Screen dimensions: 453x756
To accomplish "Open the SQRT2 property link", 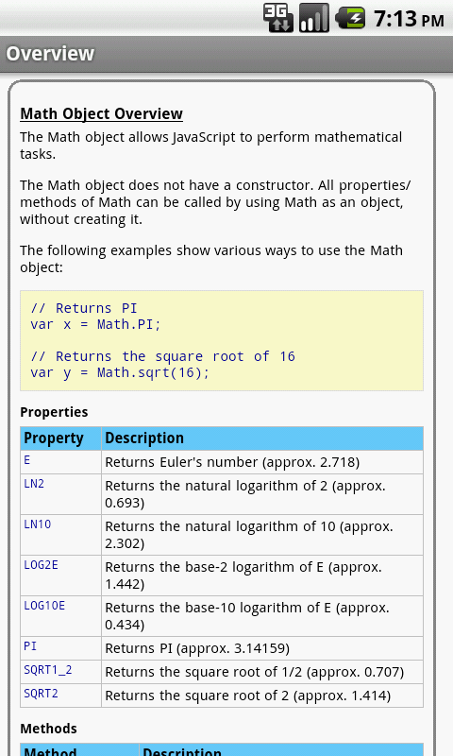I will point(41,693).
